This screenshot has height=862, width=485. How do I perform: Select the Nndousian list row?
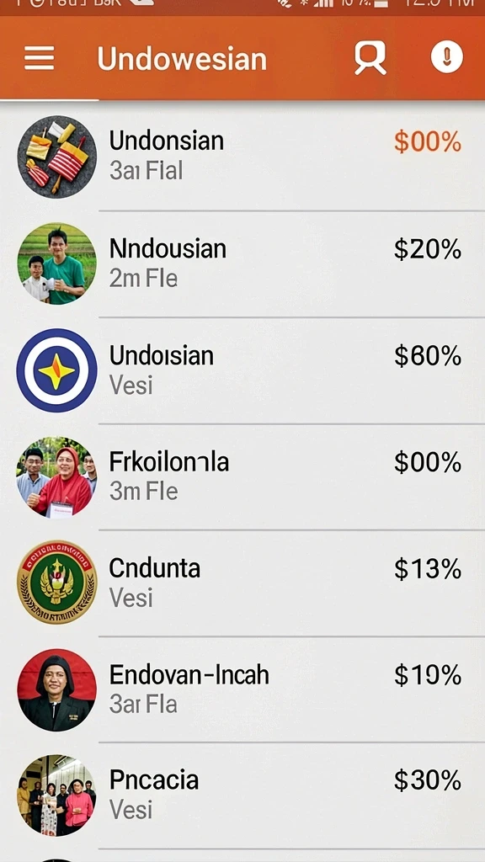point(242,263)
